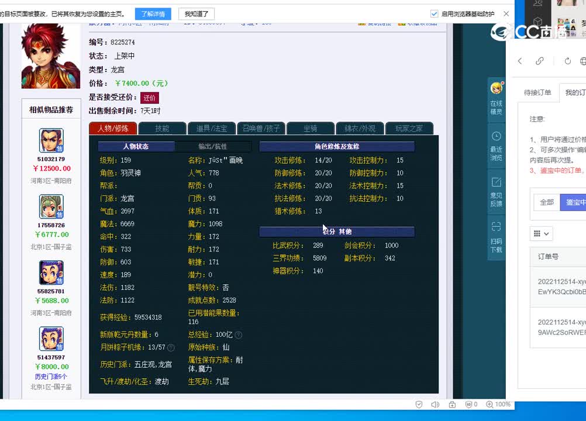This screenshot has width=586, height=421.
Task: Click the 还价 bargain button
Action: pos(150,98)
